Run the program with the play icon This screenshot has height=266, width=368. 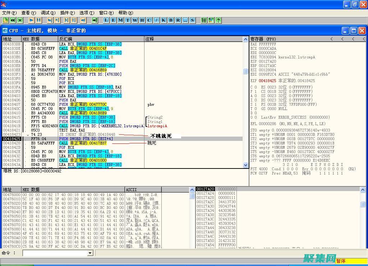coord(32,20)
